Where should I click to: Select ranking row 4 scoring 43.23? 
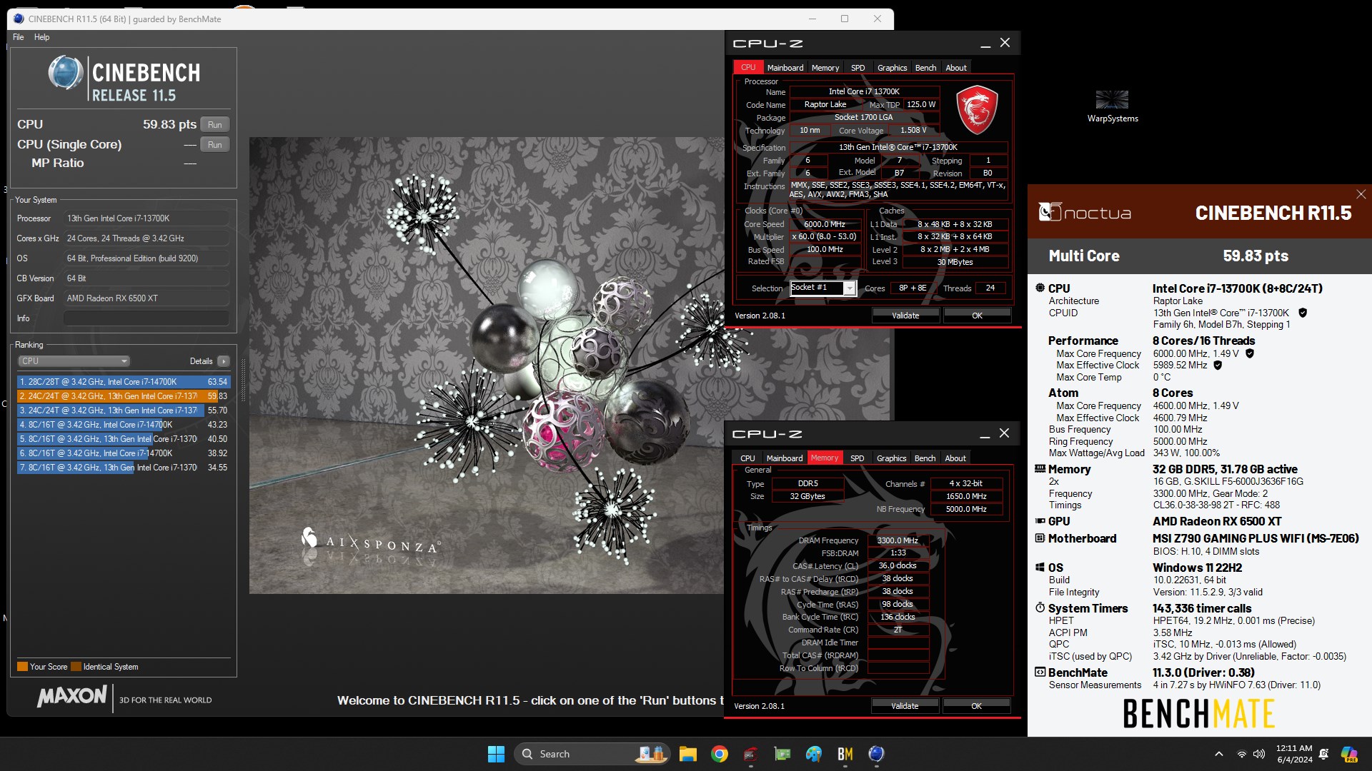click(124, 425)
